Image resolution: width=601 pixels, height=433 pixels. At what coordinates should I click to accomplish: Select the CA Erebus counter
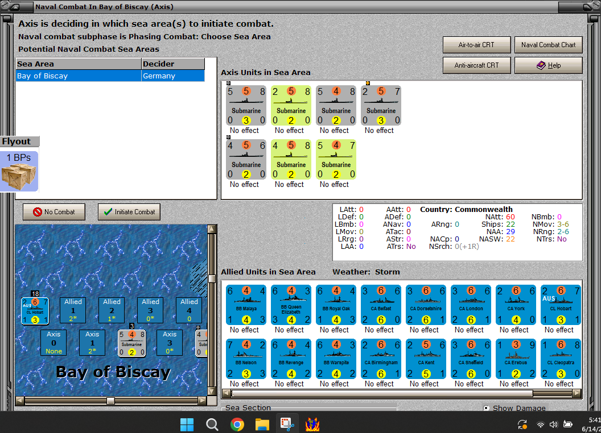click(x=516, y=359)
